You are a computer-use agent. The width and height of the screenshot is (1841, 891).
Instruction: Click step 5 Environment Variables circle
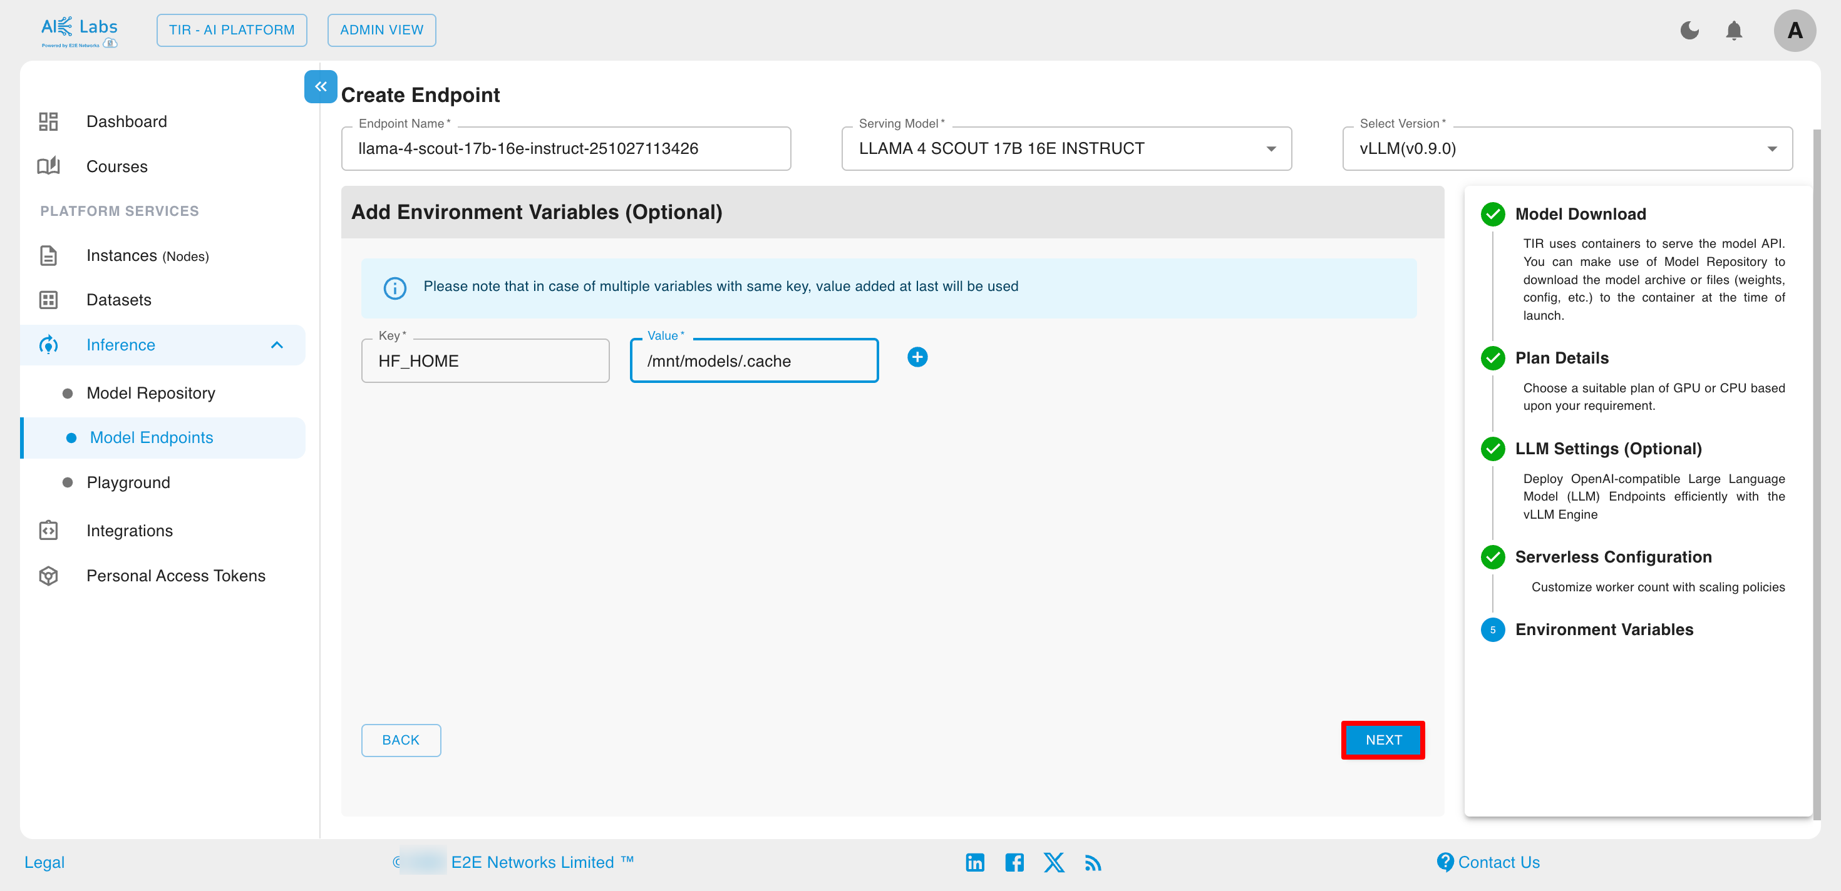pyautogui.click(x=1492, y=629)
